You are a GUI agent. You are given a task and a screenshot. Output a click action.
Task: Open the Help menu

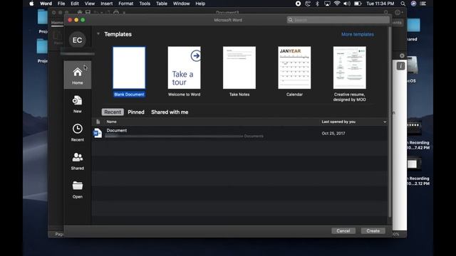tap(200, 4)
